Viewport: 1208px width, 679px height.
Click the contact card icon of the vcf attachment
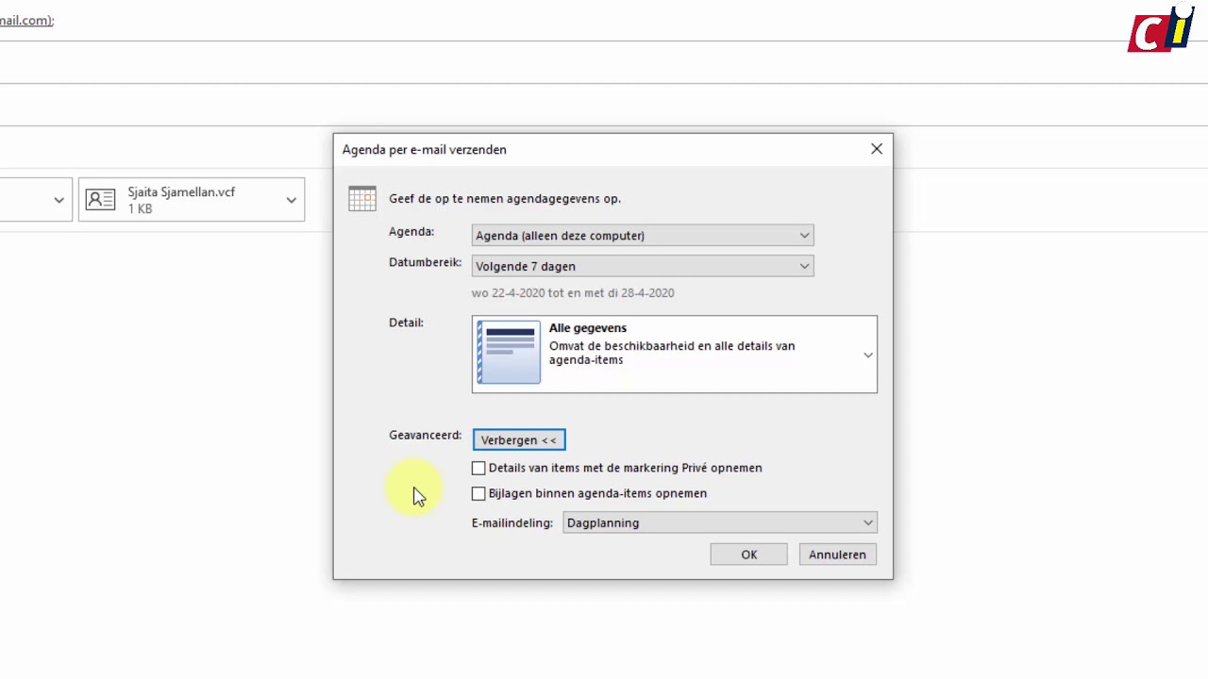(x=100, y=199)
